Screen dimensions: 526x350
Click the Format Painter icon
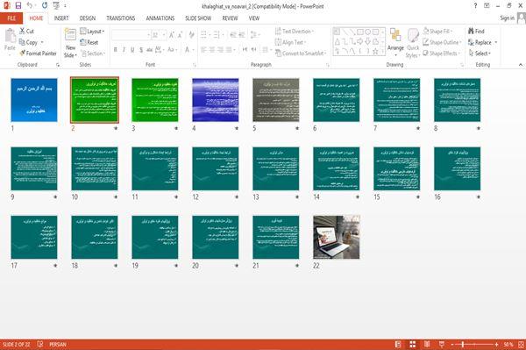(23, 53)
